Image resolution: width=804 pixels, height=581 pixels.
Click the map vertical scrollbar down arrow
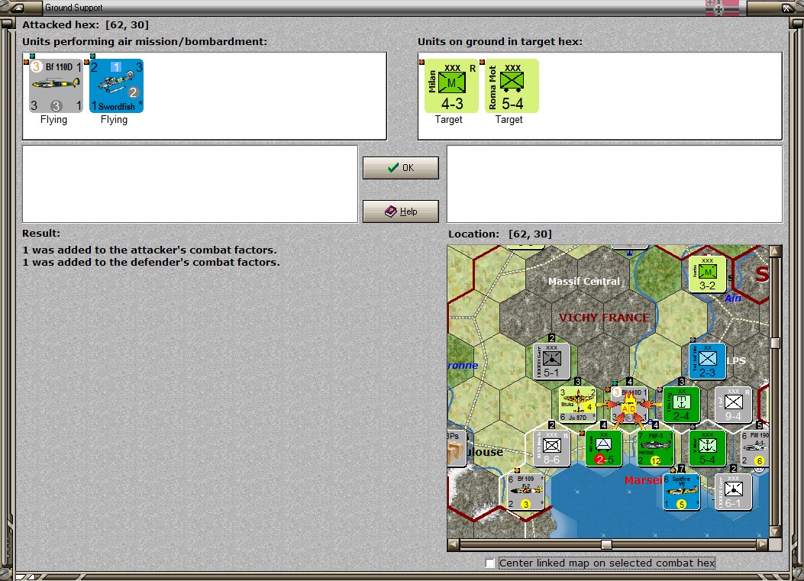775,532
